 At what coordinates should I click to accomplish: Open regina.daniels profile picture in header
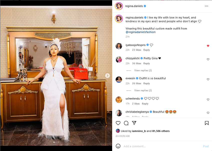click(119, 6)
